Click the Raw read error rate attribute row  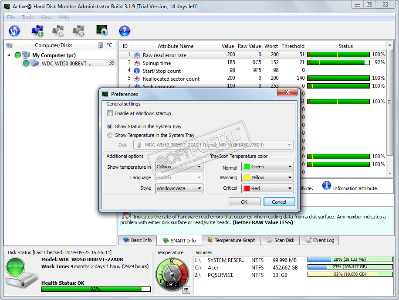[252, 55]
